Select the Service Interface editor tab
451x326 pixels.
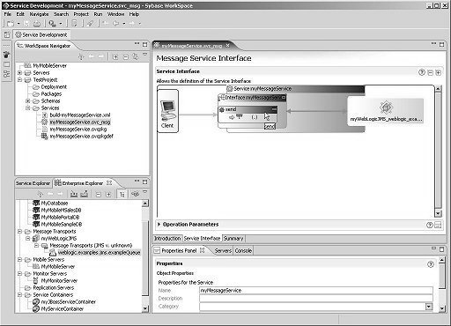pos(202,239)
